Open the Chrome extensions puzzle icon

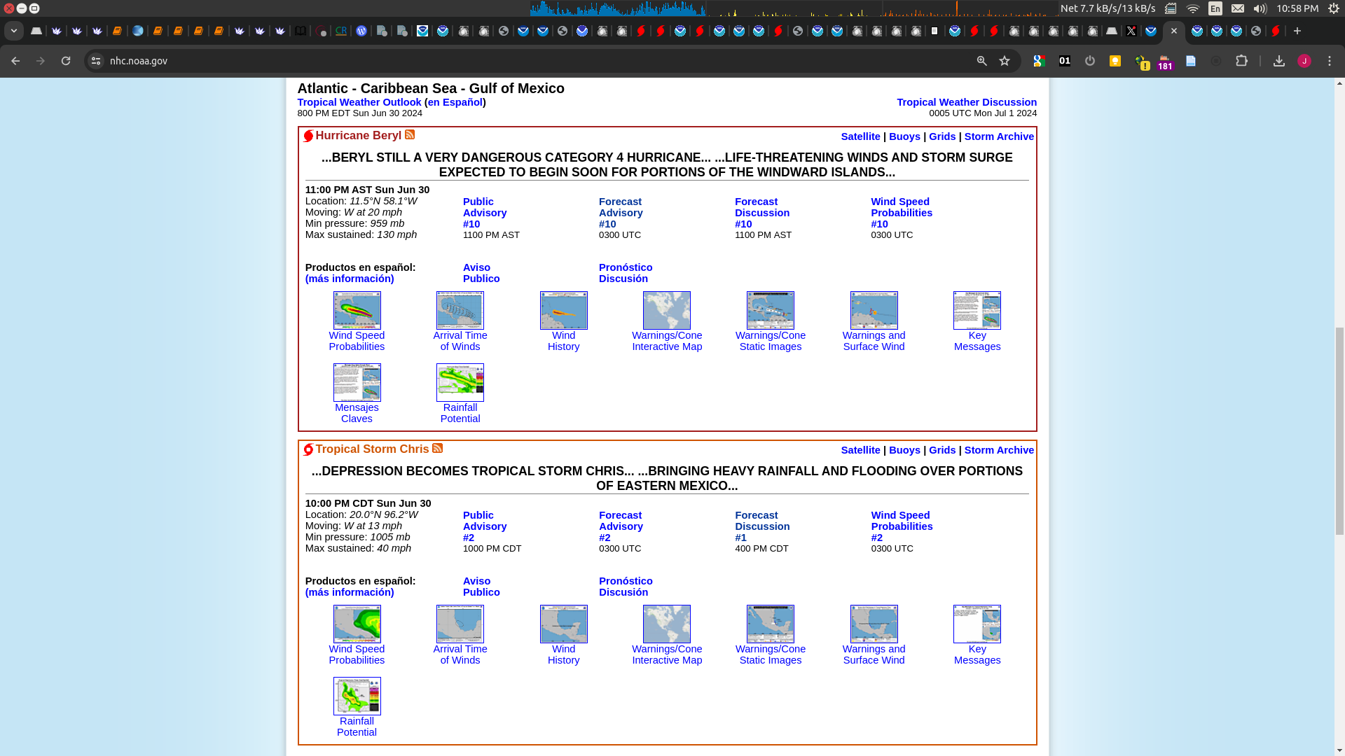[1241, 61]
